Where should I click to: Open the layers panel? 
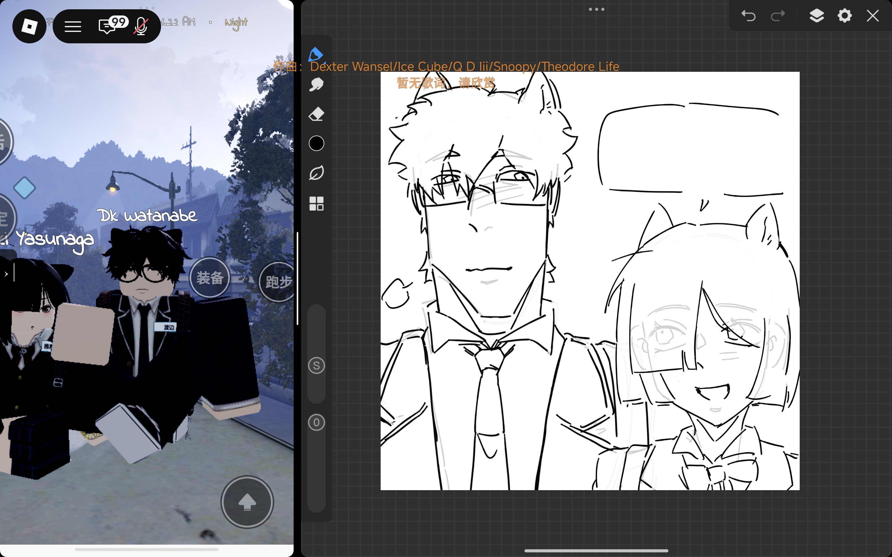[x=816, y=16]
